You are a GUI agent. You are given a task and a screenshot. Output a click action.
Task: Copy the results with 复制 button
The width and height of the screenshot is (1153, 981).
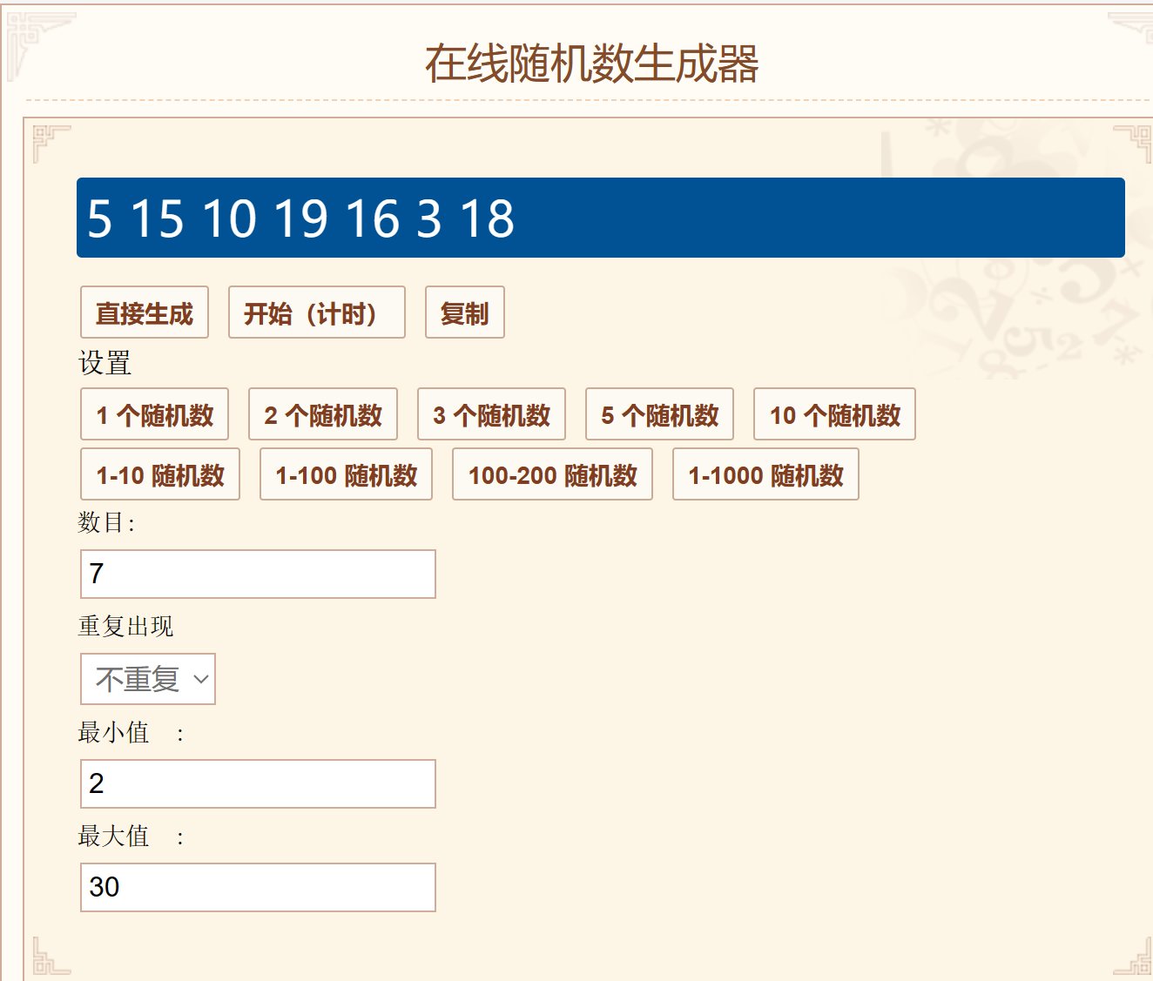tap(465, 312)
